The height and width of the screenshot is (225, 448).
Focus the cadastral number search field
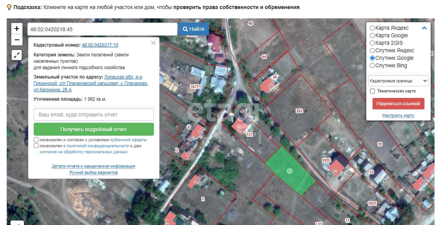102,29
